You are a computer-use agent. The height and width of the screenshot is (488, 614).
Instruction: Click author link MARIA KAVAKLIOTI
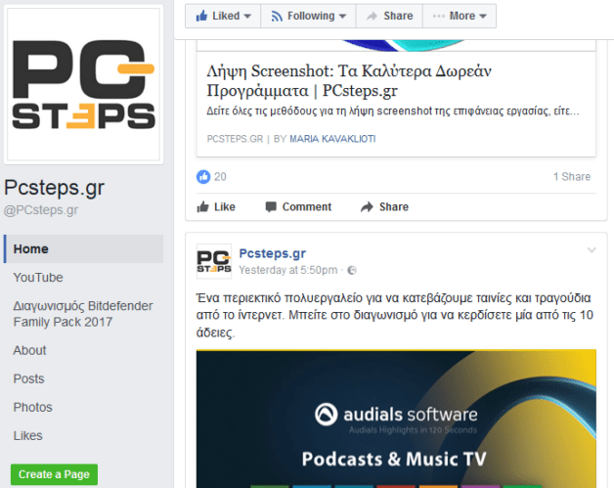(x=332, y=139)
